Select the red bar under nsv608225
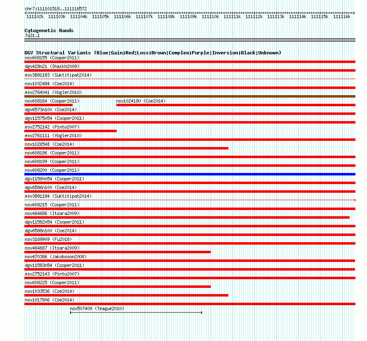 pyautogui.click(x=118, y=287)
